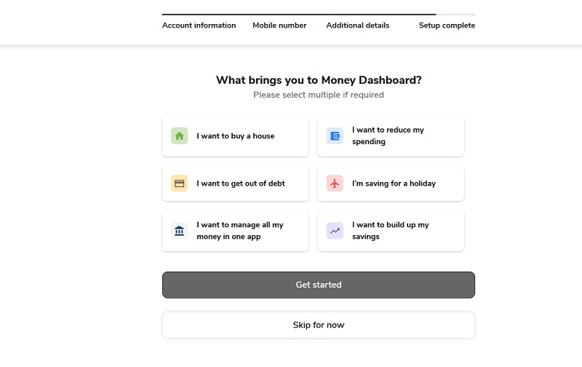Click the yellow credit card icon
The width and height of the screenshot is (582, 367).
pyautogui.click(x=179, y=183)
